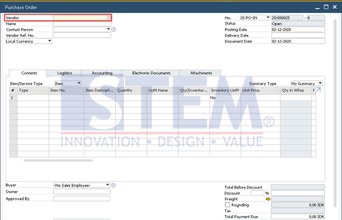This screenshot has height=220, width=342.
Task: Click the 'No' cell in row 1
Action: 225,97
